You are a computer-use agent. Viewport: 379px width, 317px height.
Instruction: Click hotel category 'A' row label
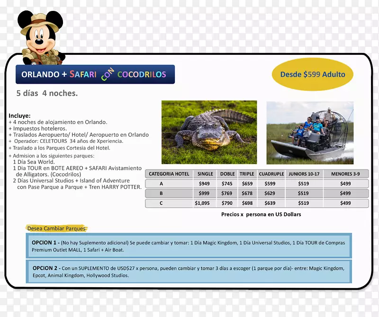(161, 184)
